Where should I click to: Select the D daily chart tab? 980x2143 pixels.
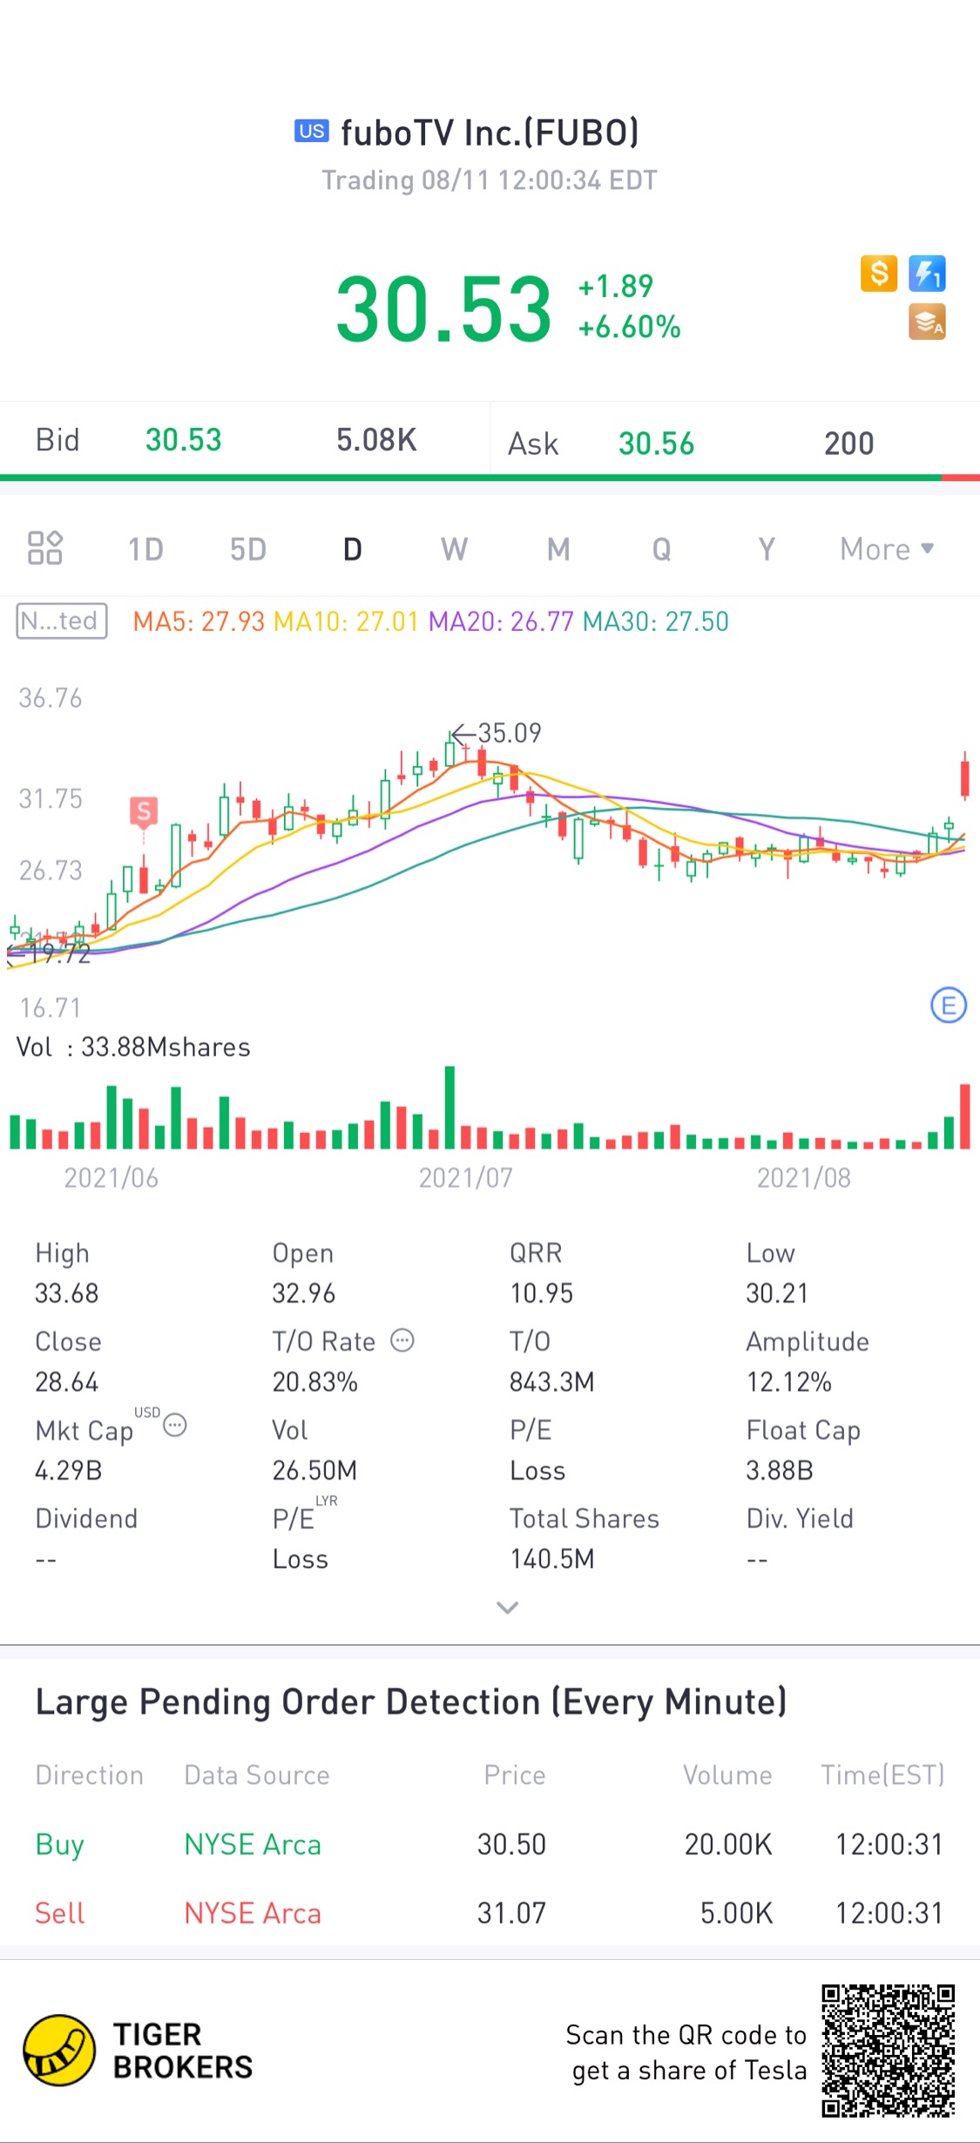[x=352, y=549]
